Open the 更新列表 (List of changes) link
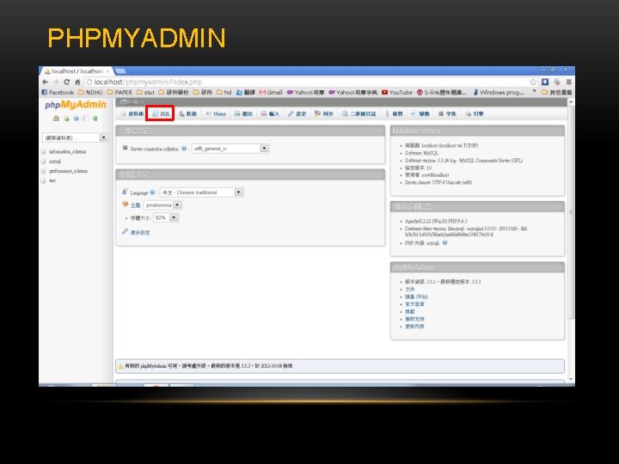 (414, 327)
